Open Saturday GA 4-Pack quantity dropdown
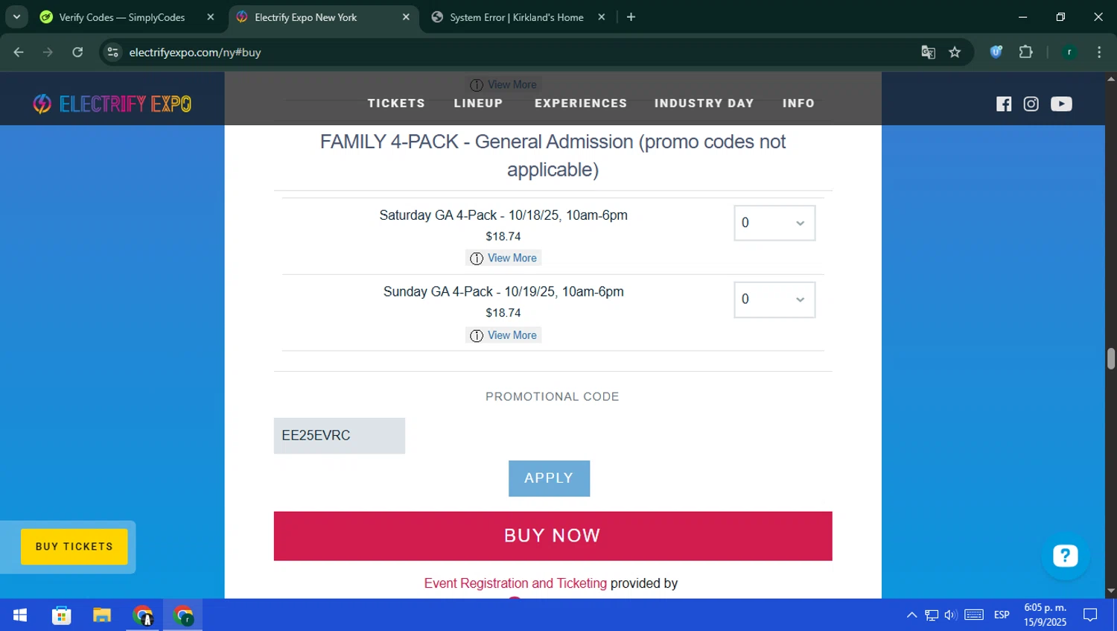 pyautogui.click(x=774, y=223)
